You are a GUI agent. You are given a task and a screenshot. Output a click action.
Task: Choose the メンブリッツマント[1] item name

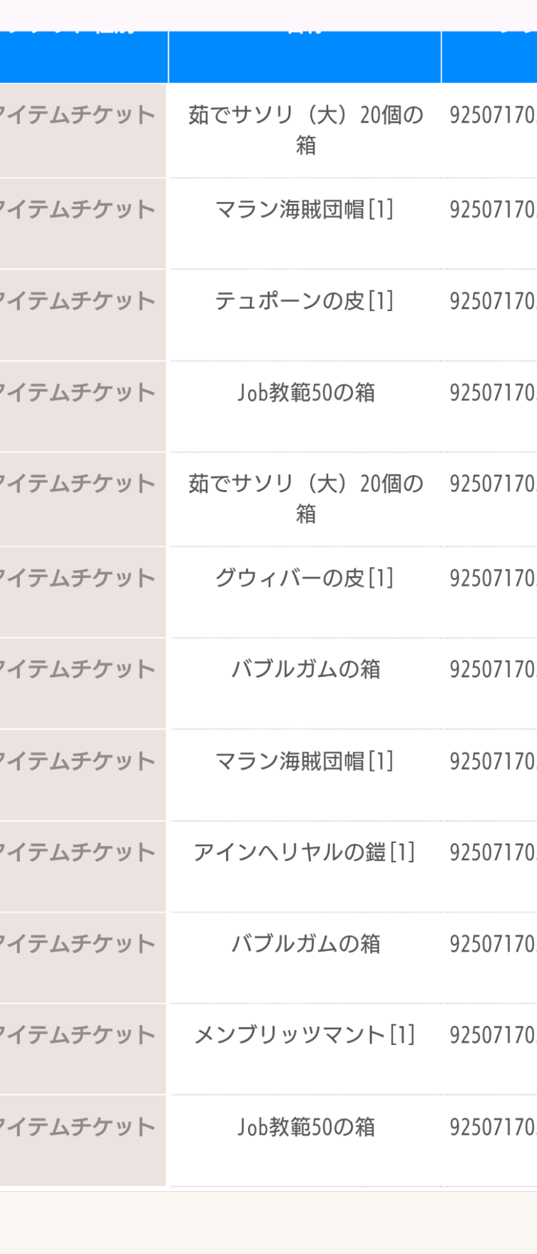tap(304, 1035)
